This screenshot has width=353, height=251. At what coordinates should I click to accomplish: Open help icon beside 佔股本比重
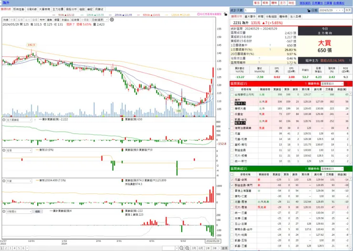[259, 59]
